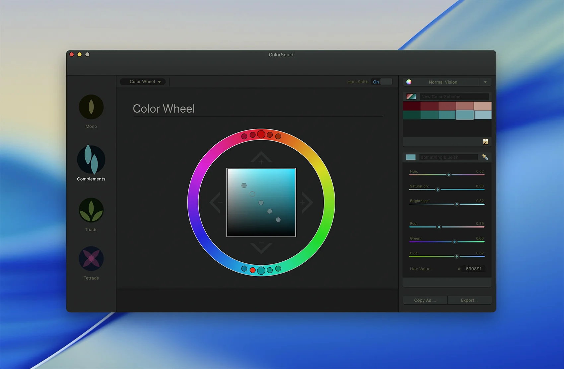Click the Hex Value input field
The height and width of the screenshot is (369, 564).
(x=473, y=269)
